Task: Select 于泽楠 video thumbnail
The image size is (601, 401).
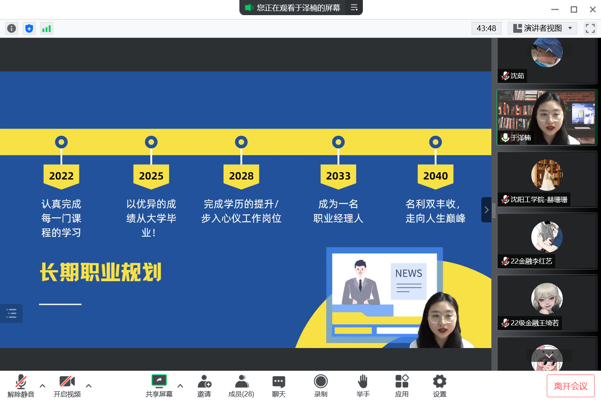Action: (x=546, y=117)
